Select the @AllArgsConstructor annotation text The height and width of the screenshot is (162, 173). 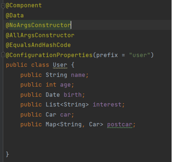40,35
